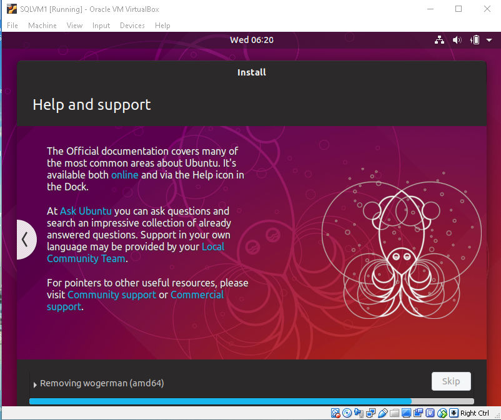Click the 'Help and support' heading
The image size is (501, 420).
point(92,105)
